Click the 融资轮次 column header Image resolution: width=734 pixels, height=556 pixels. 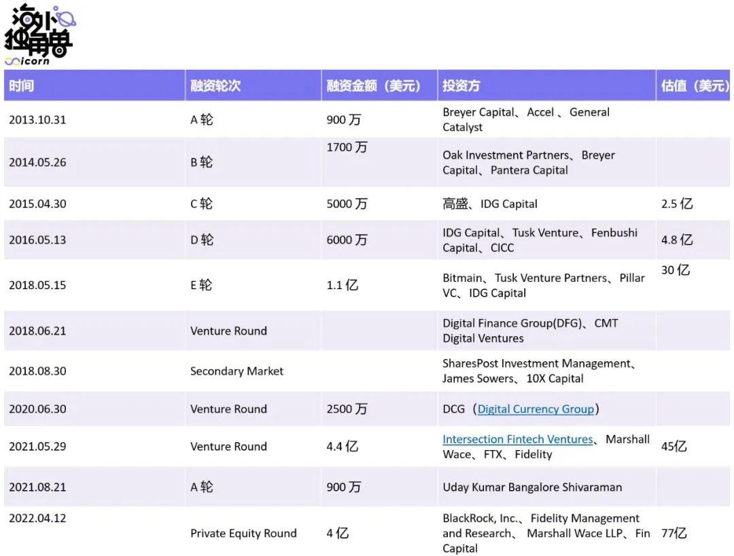(215, 86)
